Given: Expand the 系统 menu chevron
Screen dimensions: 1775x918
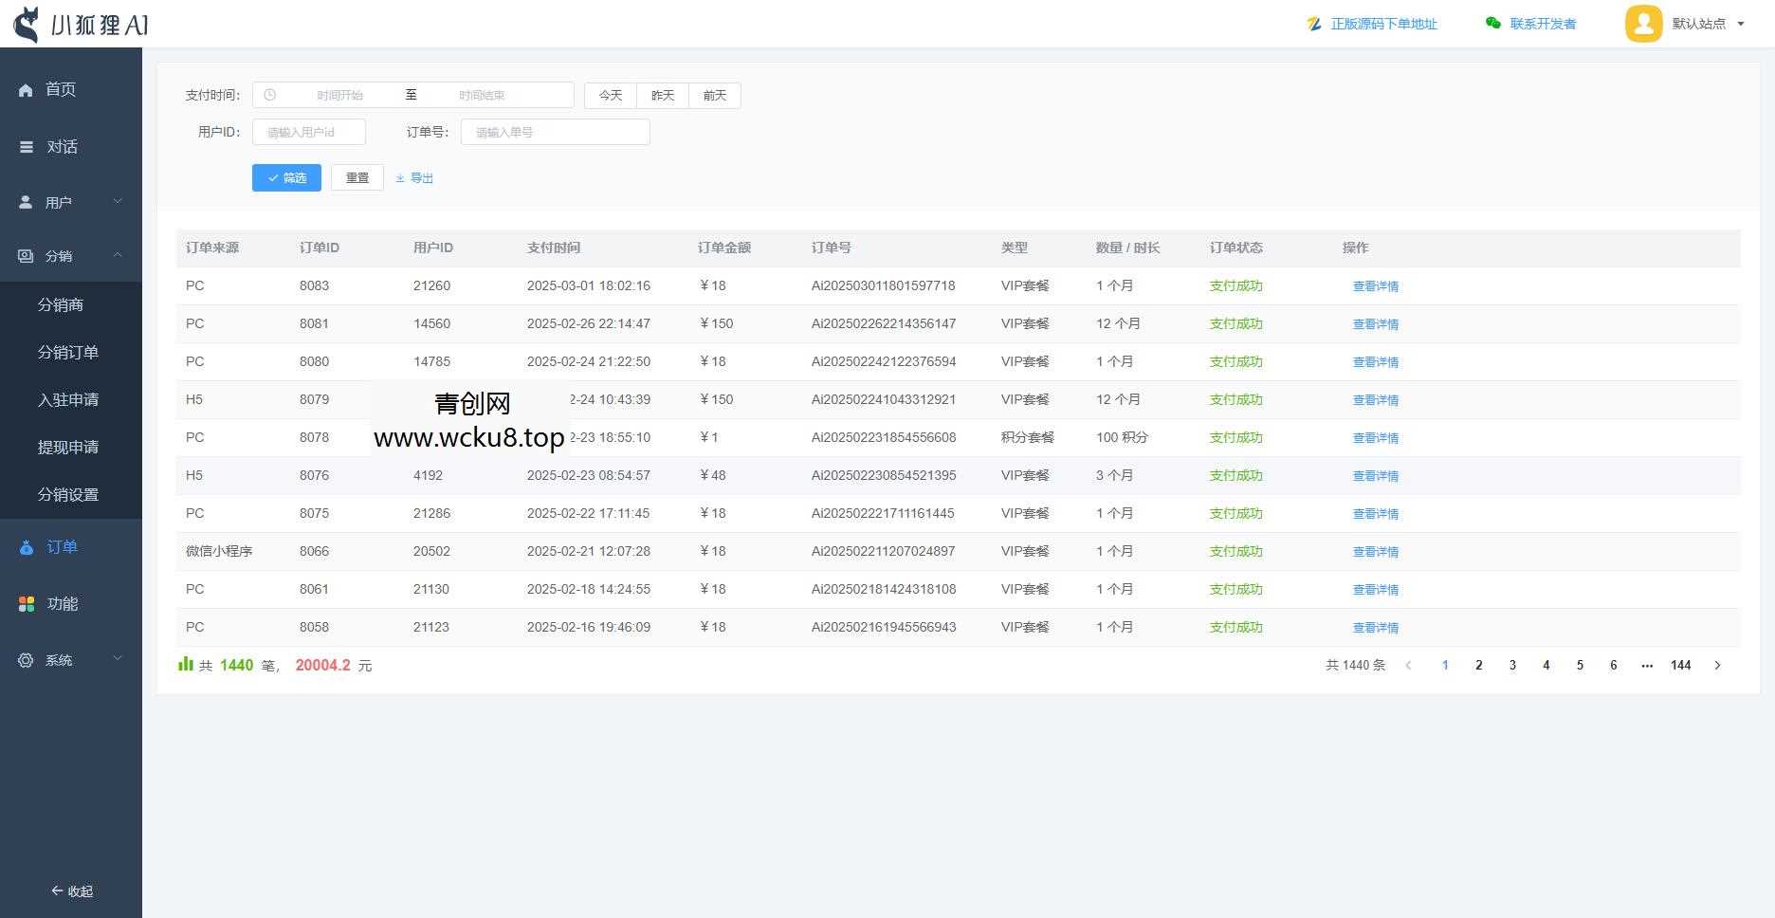Looking at the screenshot, I should [x=118, y=659].
